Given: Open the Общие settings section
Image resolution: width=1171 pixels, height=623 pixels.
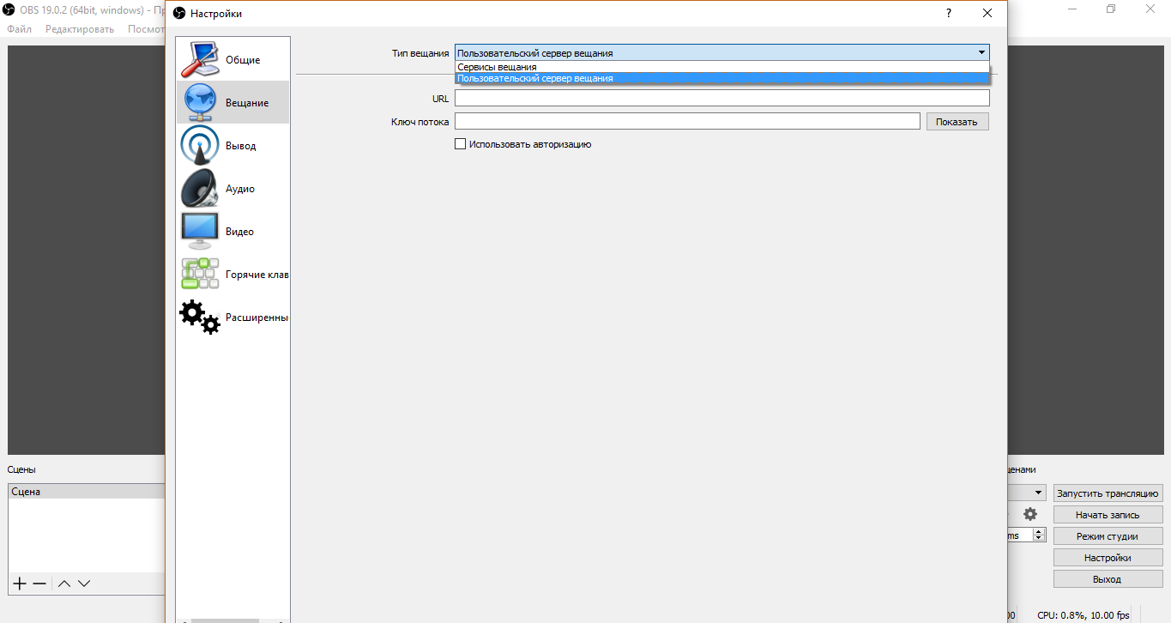Looking at the screenshot, I should [x=232, y=60].
